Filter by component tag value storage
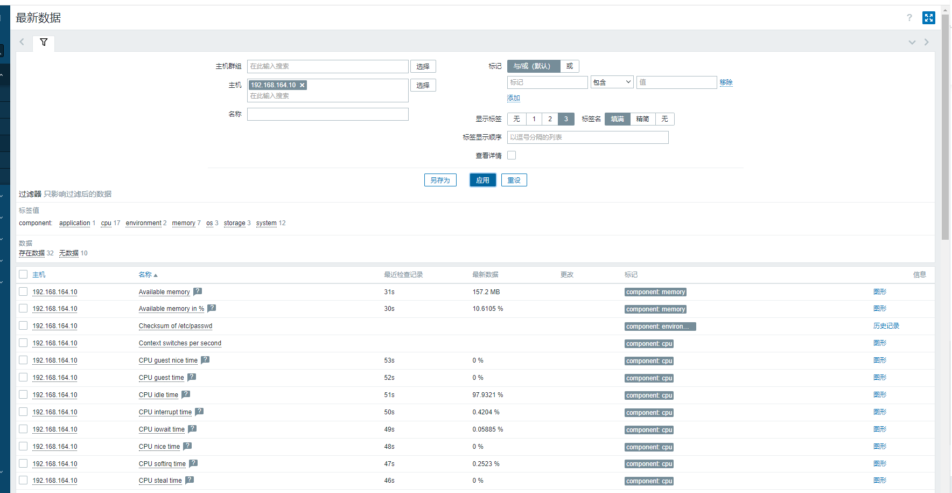This screenshot has width=952, height=493. click(235, 223)
